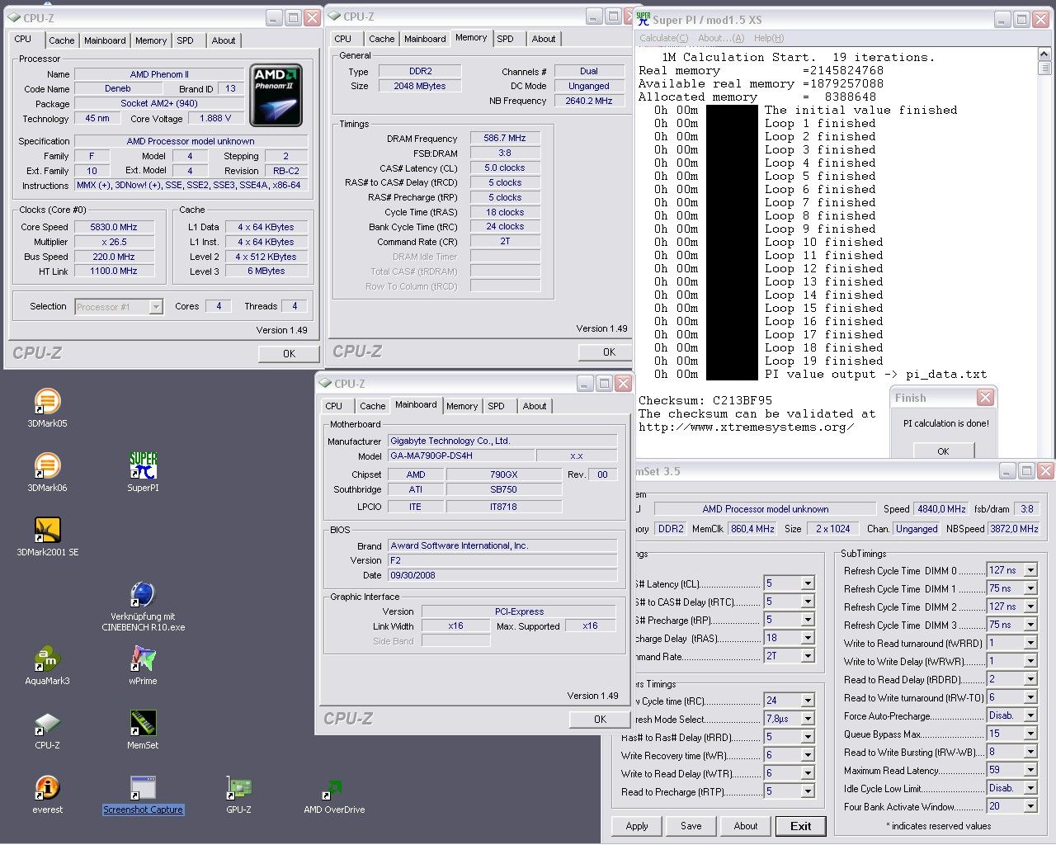Click the Super PI title bar icon
The width and height of the screenshot is (1056, 845).
click(643, 19)
